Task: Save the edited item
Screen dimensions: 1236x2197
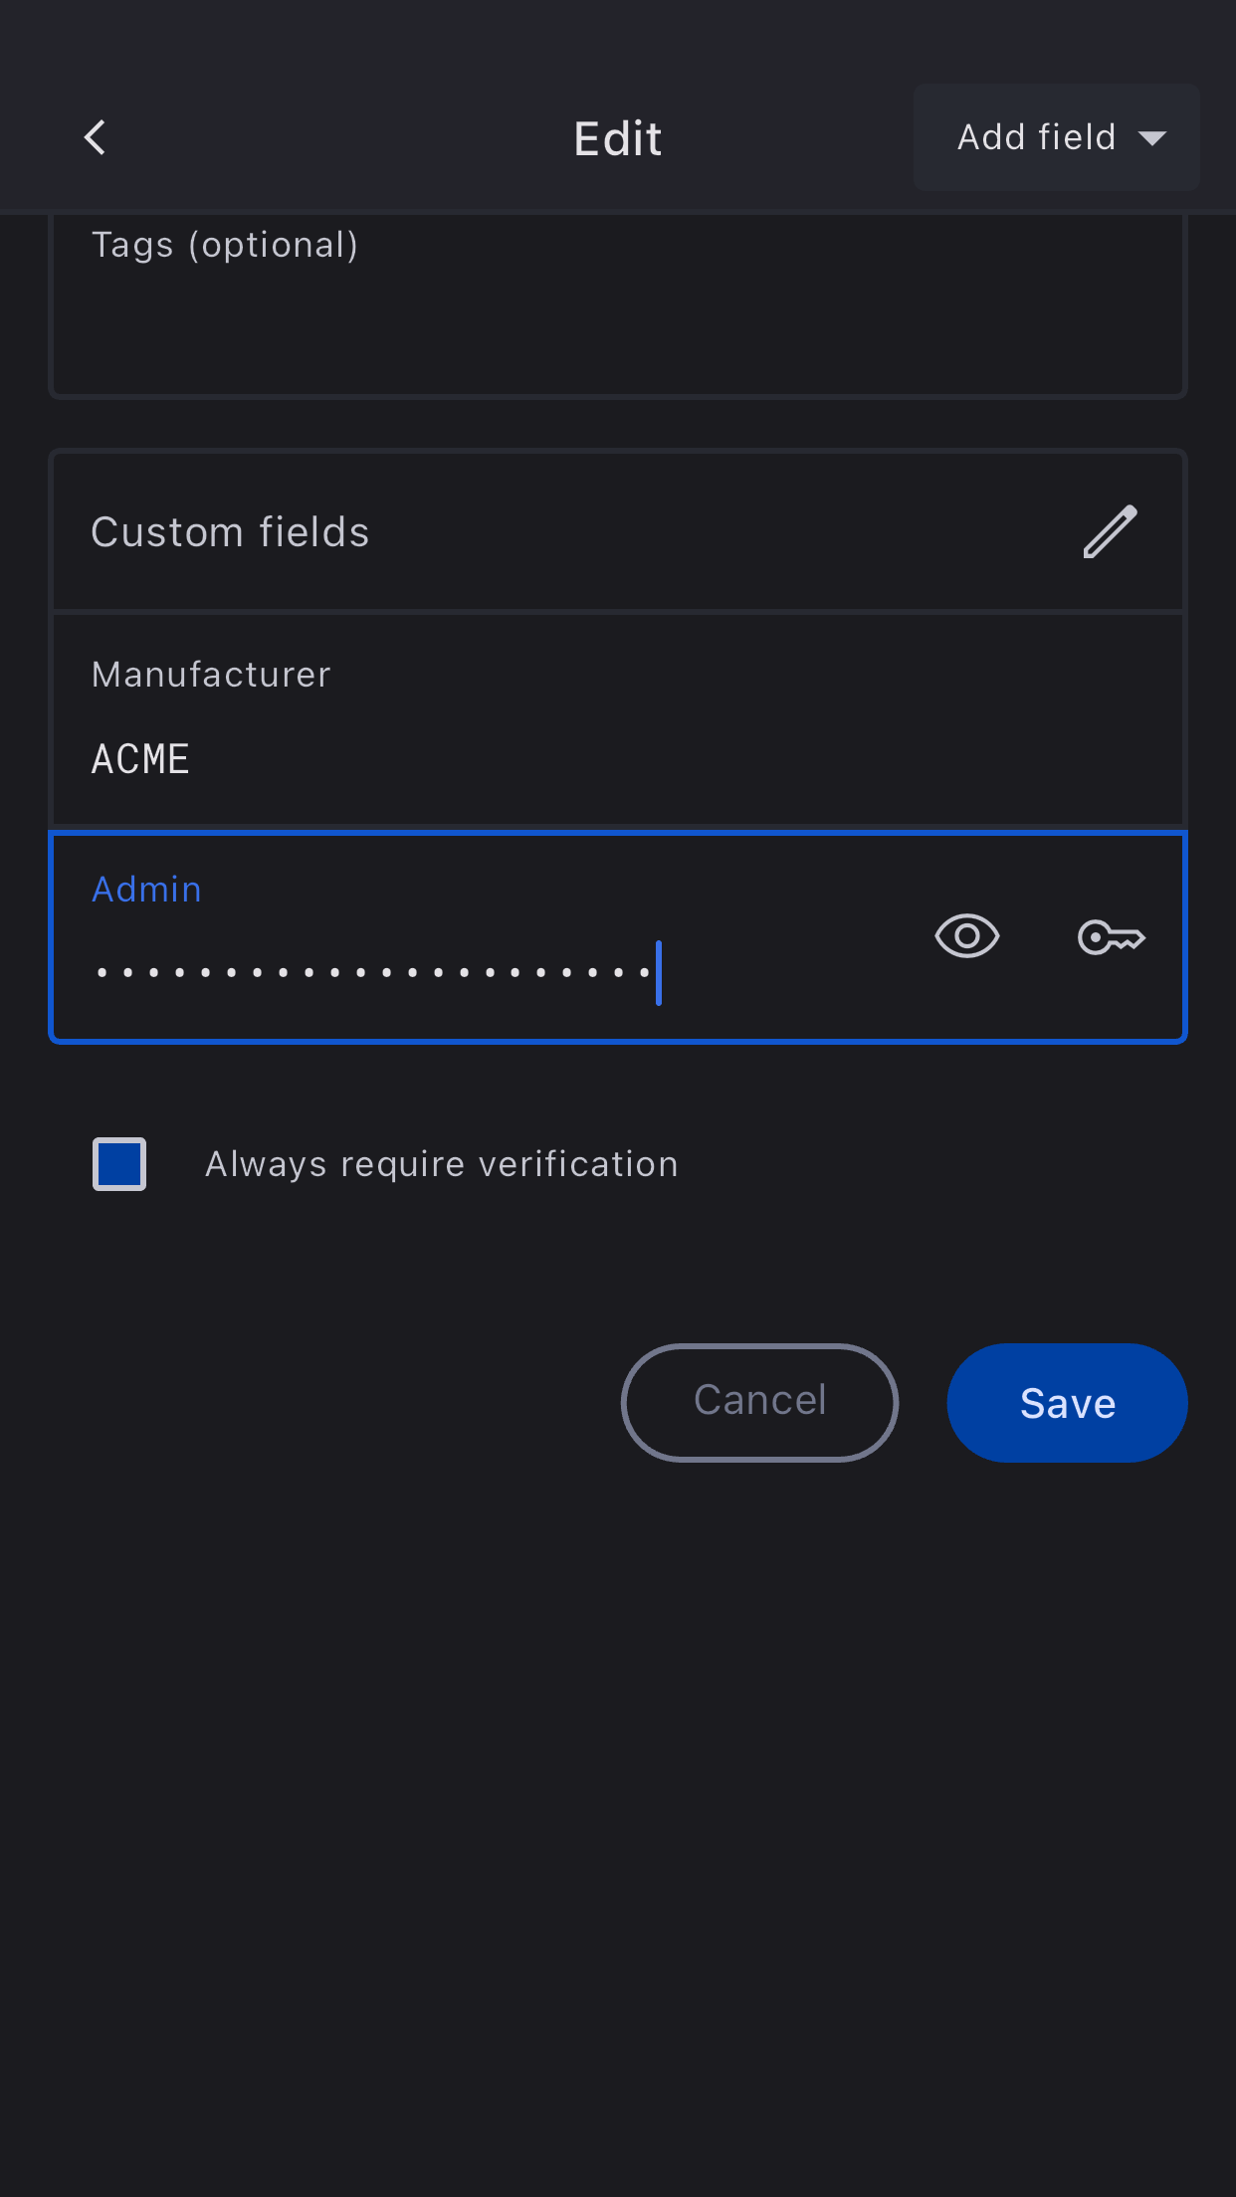Action: [x=1067, y=1403]
